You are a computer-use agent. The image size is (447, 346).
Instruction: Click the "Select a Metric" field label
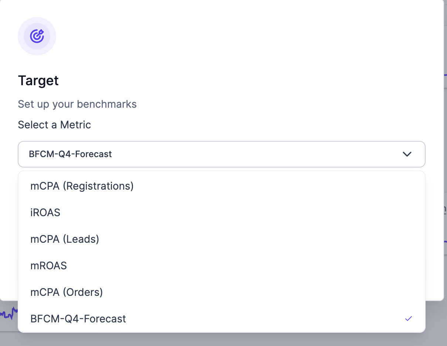point(54,125)
